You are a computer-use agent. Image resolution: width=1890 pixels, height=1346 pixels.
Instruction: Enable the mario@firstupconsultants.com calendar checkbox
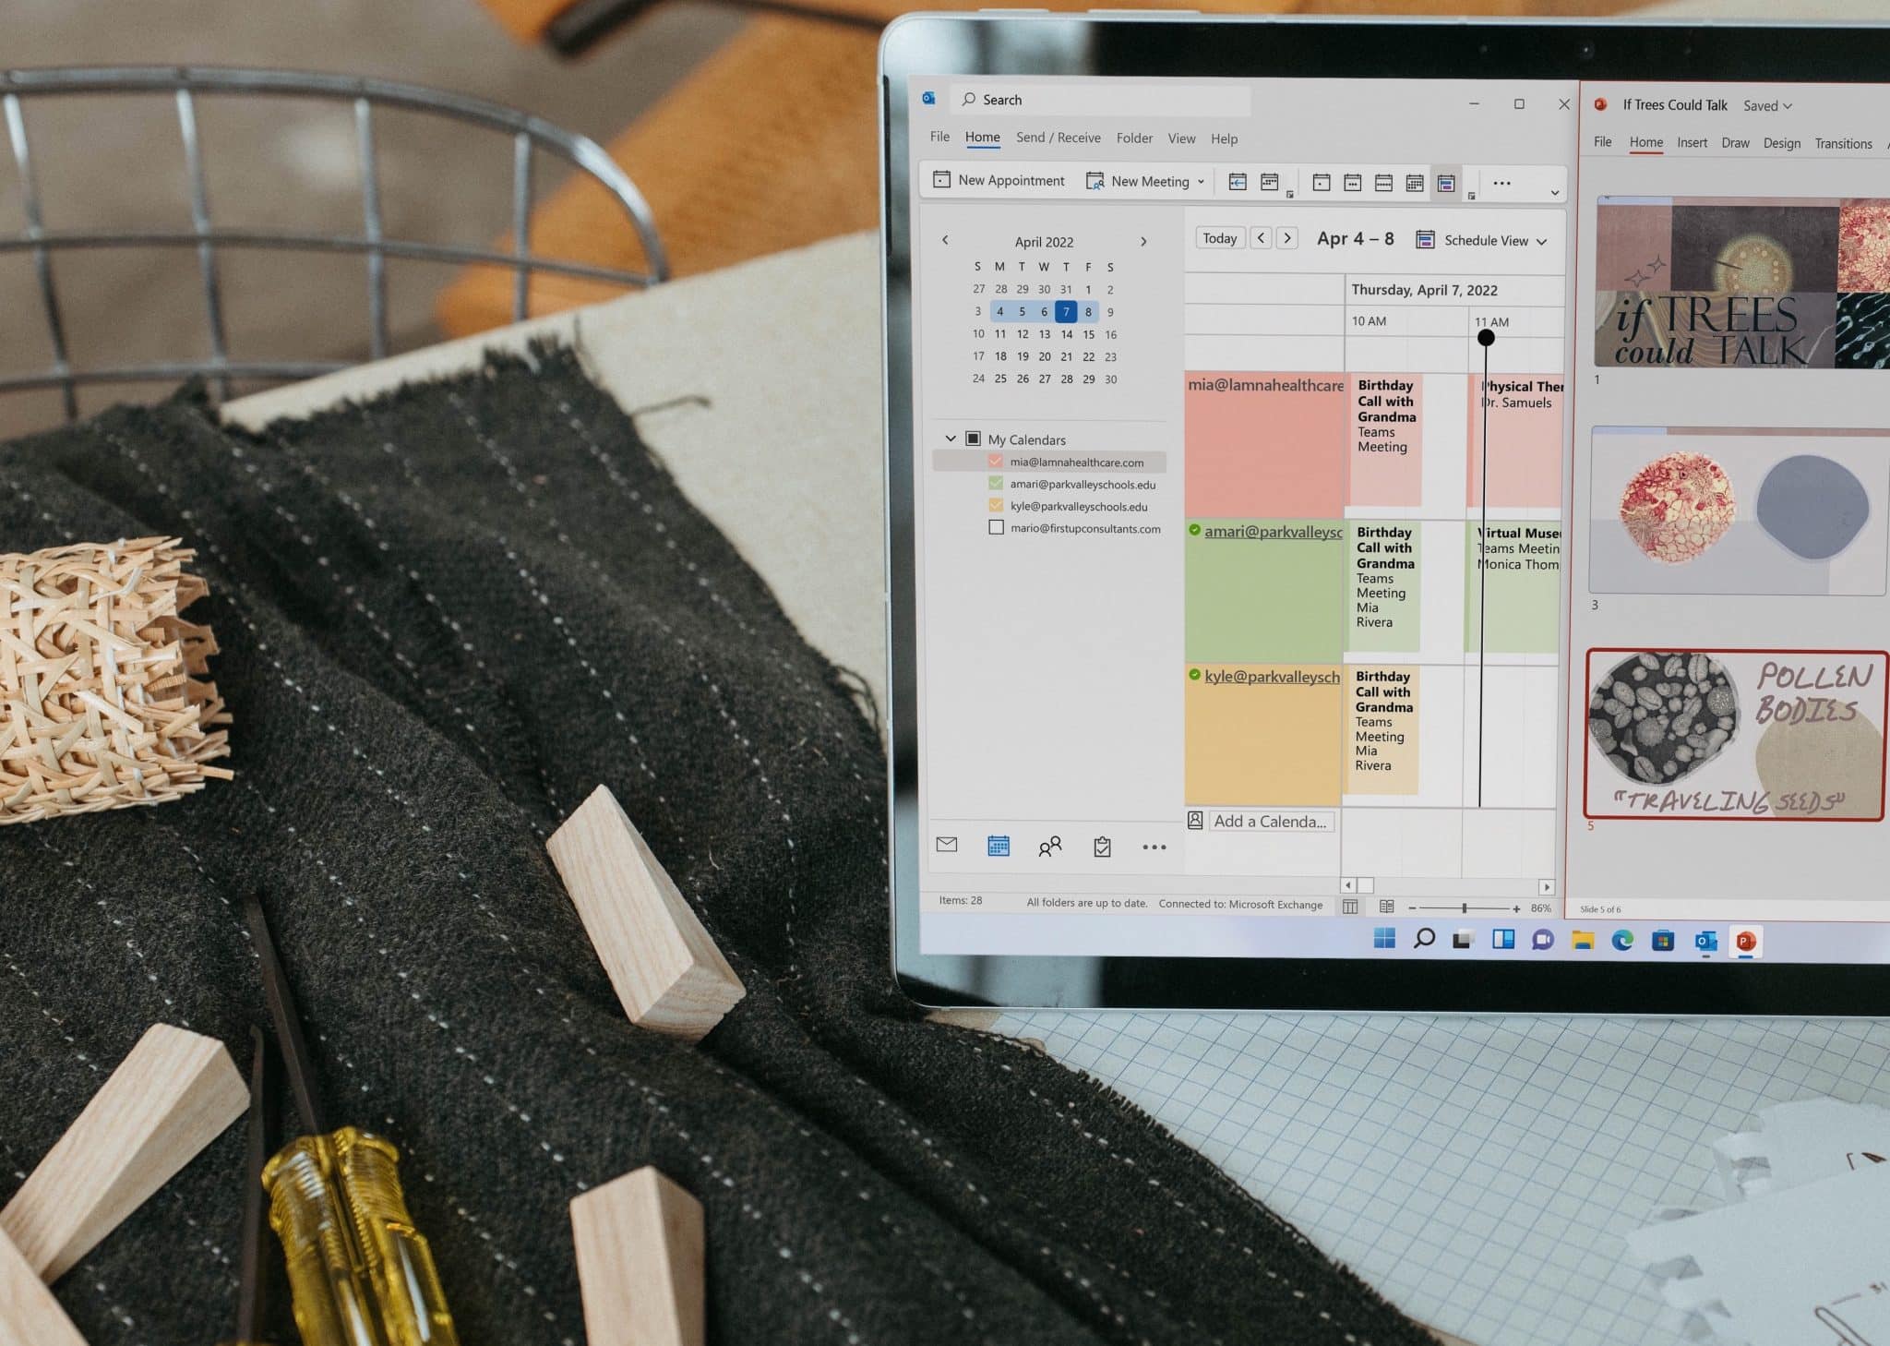[x=996, y=528]
